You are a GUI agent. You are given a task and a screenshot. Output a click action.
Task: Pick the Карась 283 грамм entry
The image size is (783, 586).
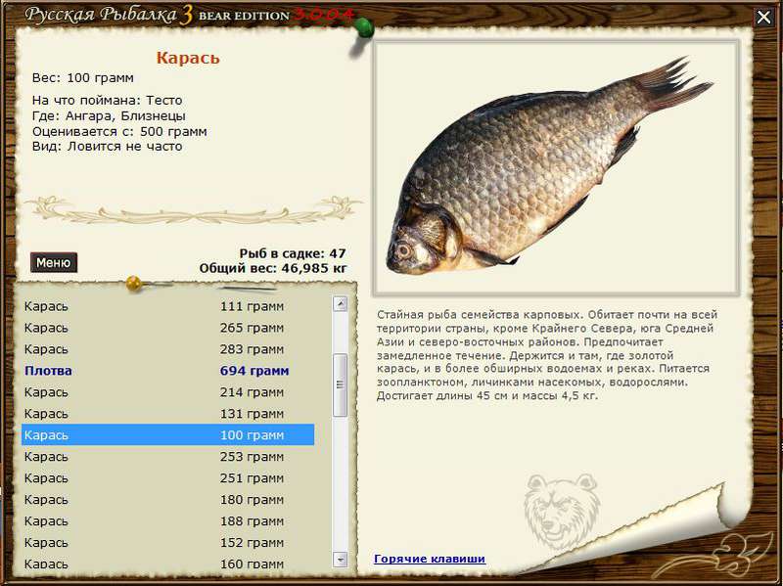point(166,349)
